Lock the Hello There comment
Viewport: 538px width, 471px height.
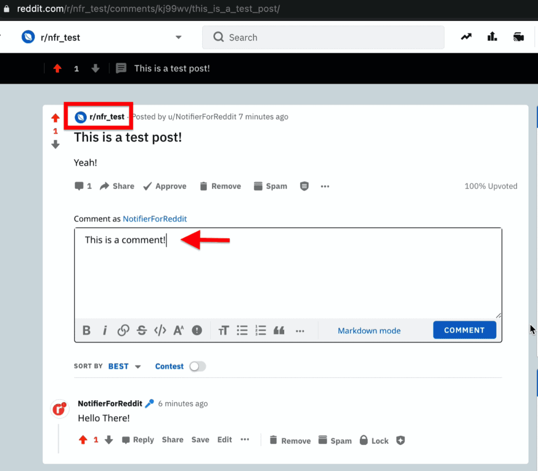click(374, 441)
